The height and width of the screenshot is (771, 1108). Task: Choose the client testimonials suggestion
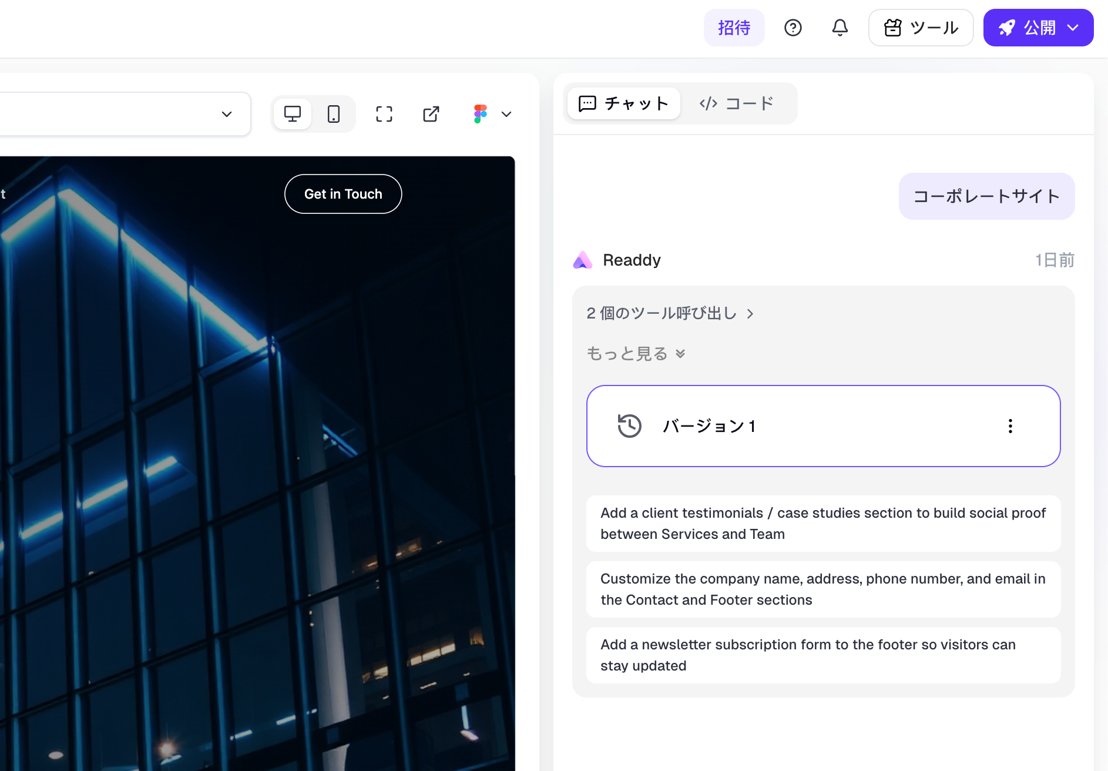tap(824, 524)
